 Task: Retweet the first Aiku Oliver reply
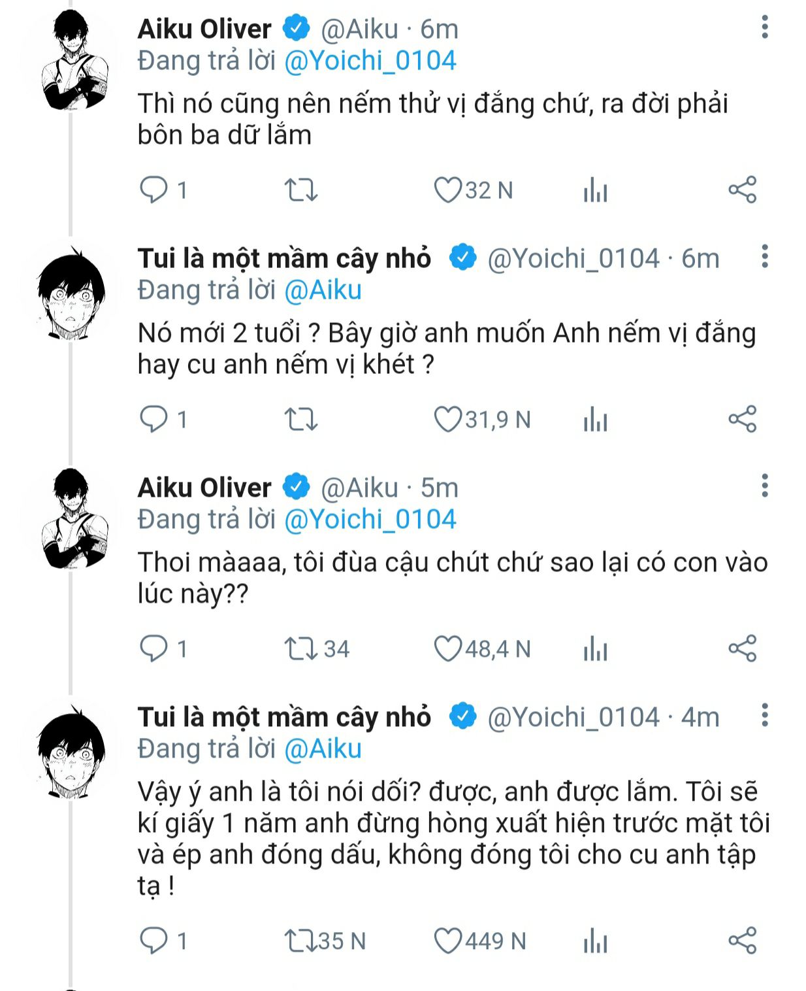(x=301, y=190)
